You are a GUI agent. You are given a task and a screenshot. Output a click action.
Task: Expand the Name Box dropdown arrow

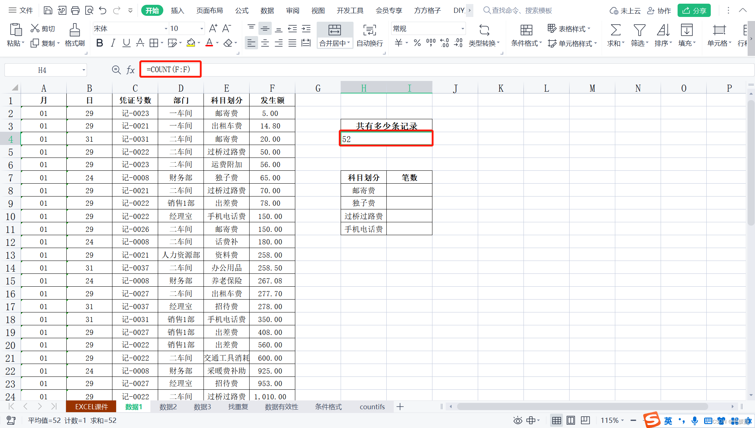point(84,70)
